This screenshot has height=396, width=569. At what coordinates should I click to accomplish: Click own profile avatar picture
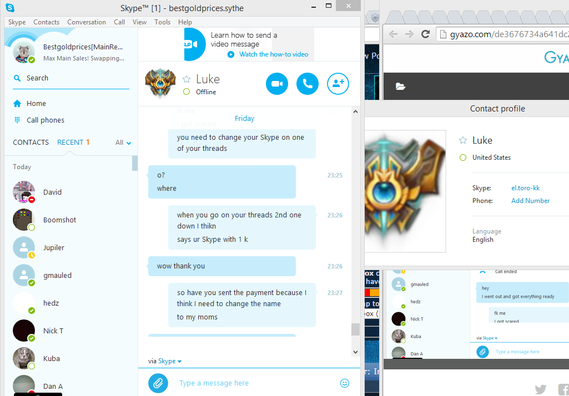(24, 52)
